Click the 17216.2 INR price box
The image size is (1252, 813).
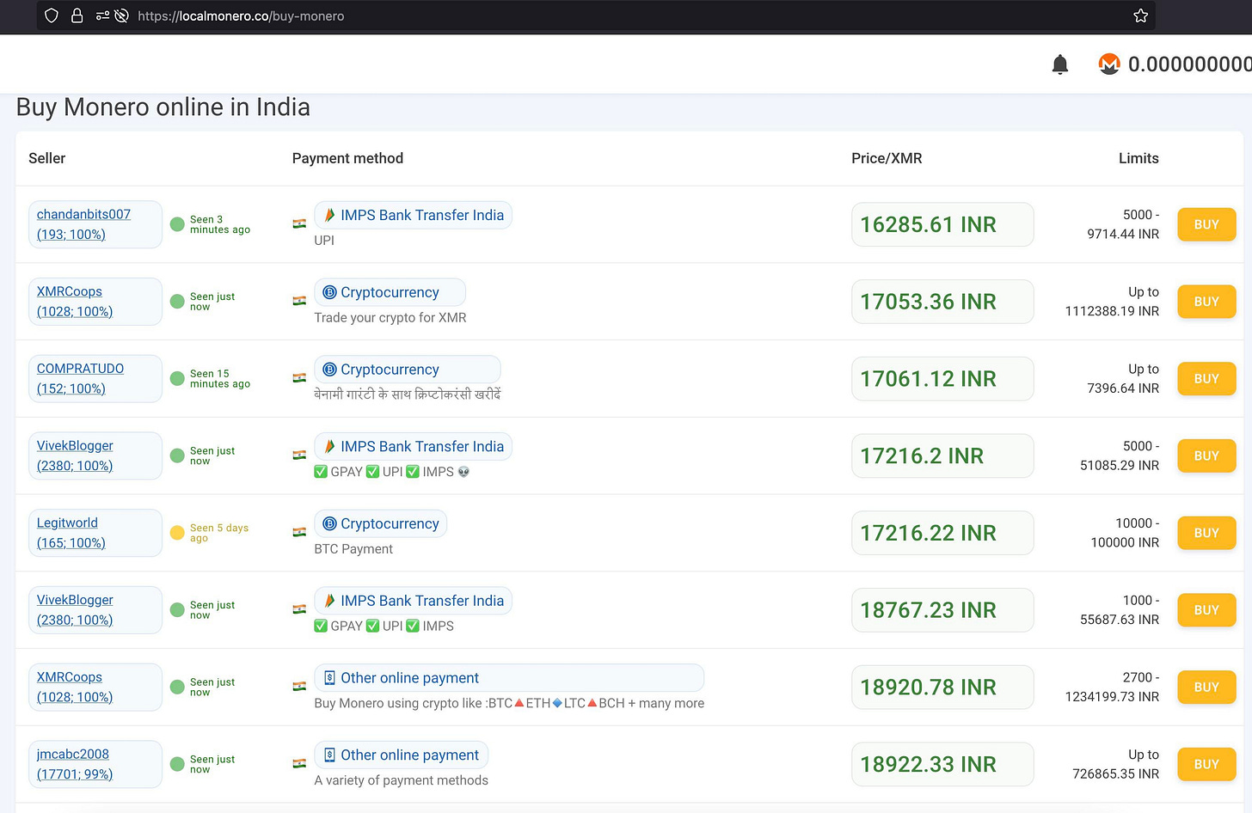[942, 455]
